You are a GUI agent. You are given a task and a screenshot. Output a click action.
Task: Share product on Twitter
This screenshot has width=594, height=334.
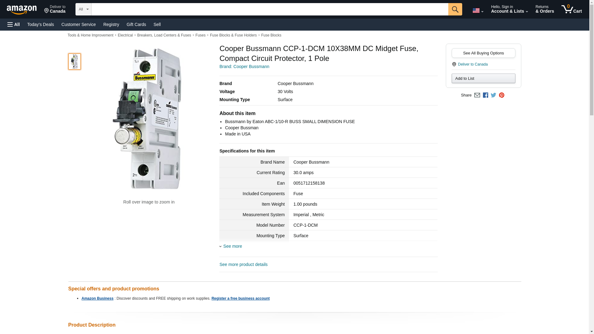493,95
